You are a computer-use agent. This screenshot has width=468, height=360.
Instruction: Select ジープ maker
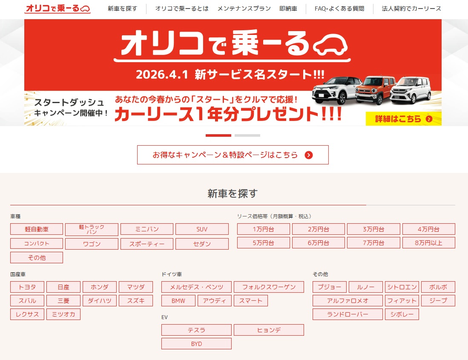[x=438, y=301]
